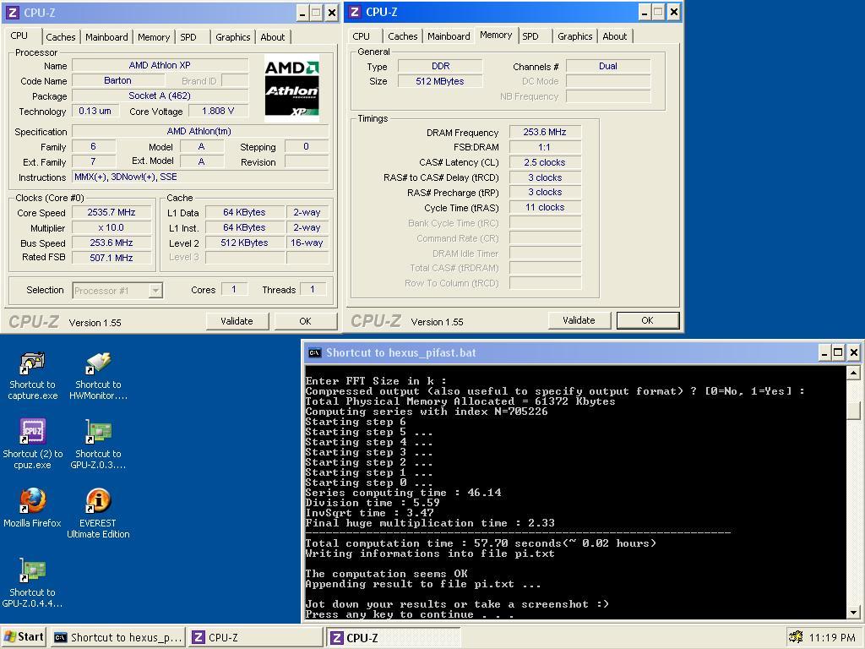Click Validate in the left CPU-Z window
Viewport: 865px width, 649px height.
[x=237, y=321]
